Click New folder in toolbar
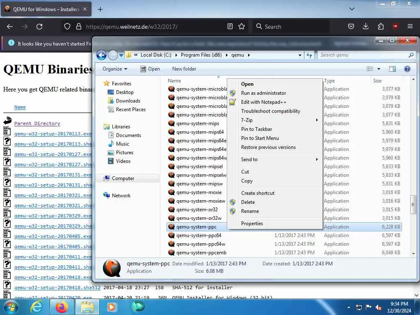 (x=184, y=69)
